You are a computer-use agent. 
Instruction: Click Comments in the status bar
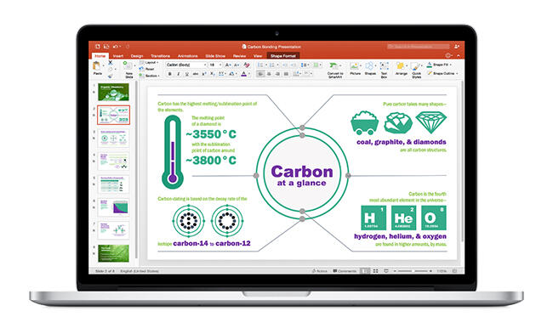(345, 271)
